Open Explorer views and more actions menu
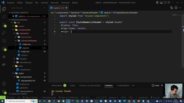184x103 pixels. pos(44,8)
